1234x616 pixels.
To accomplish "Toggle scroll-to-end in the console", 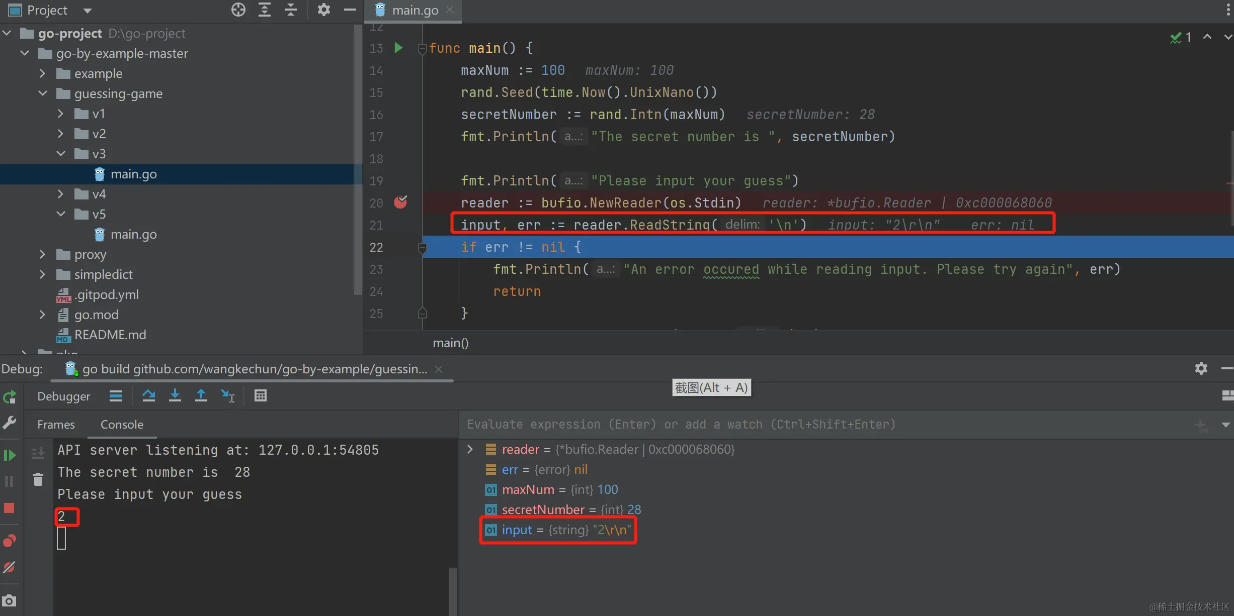I will click(38, 453).
